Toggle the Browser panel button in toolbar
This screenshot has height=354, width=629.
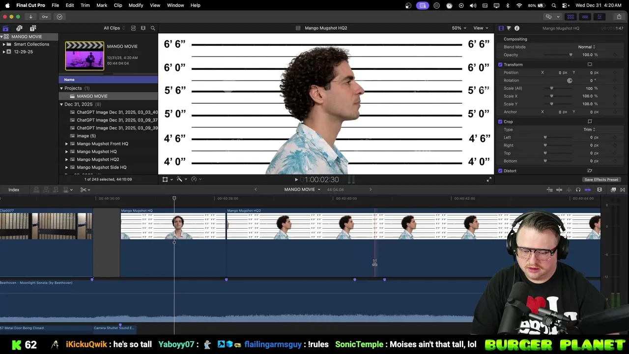[571, 17]
